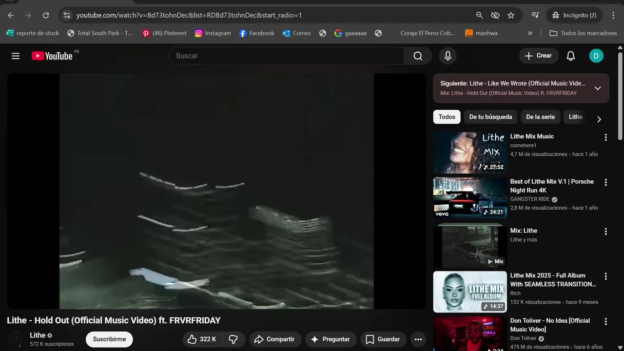Open Instagram bookmark

(x=213, y=33)
